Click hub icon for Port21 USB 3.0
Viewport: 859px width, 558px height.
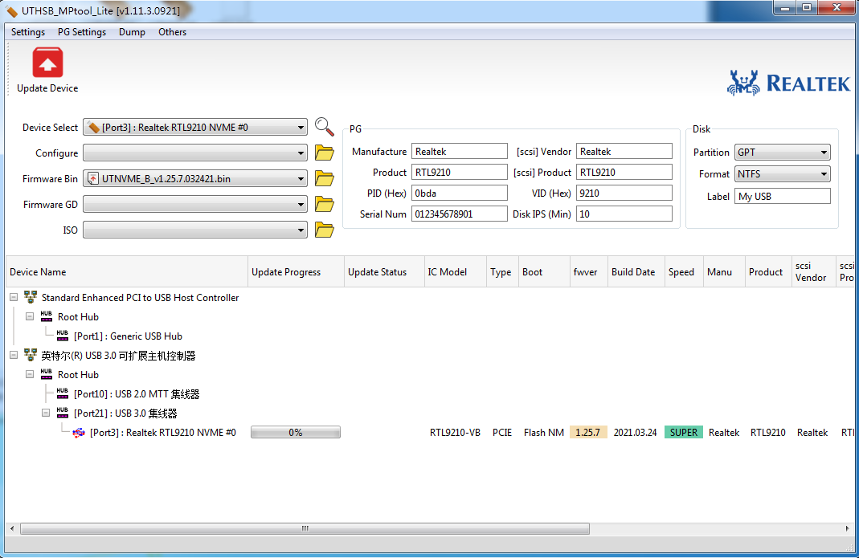click(63, 413)
